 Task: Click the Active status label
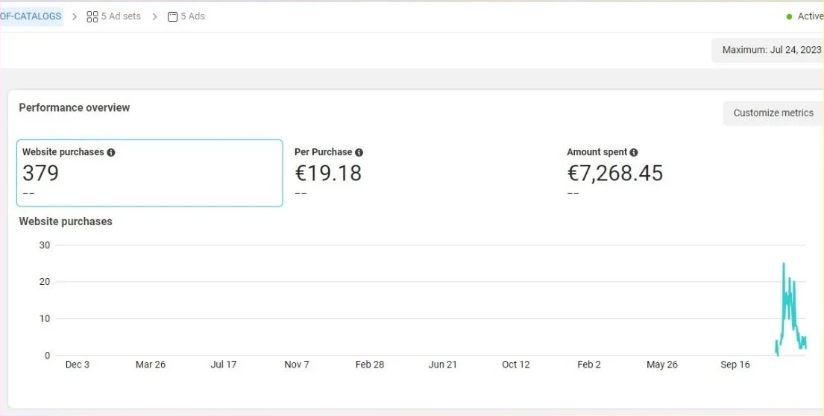[810, 16]
